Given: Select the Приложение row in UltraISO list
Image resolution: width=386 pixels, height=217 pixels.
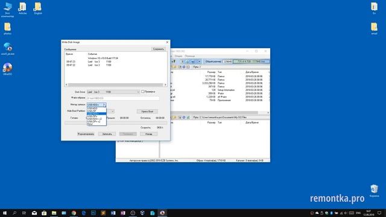Looking at the screenshot, I should 220,101.
